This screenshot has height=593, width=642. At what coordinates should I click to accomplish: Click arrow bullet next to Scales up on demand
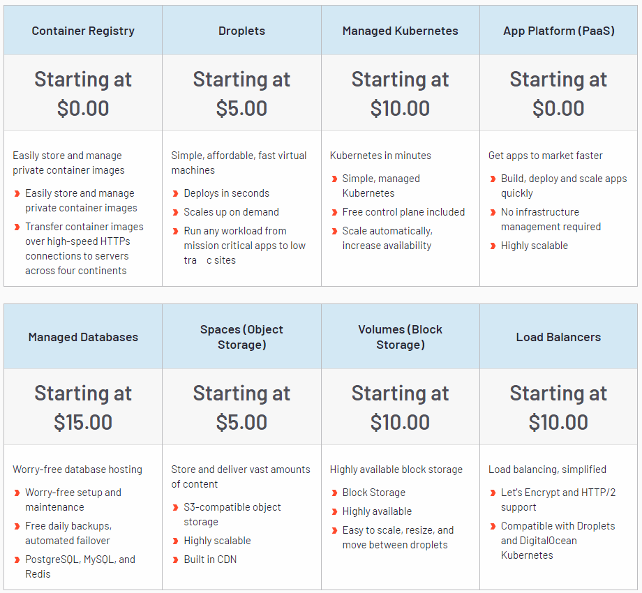[175, 213]
